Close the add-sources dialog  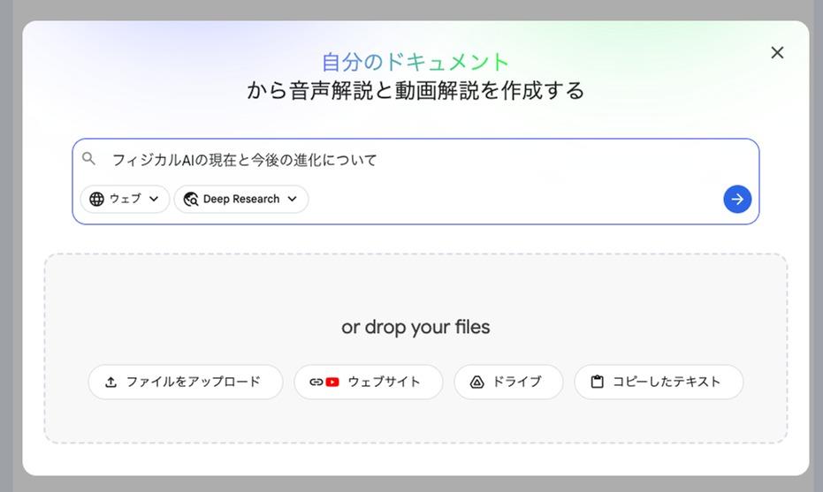point(777,53)
